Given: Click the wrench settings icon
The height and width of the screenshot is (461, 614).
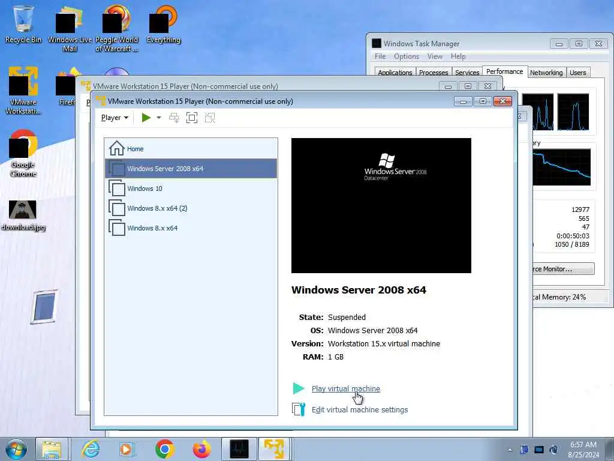Looking at the screenshot, I should click(299, 409).
